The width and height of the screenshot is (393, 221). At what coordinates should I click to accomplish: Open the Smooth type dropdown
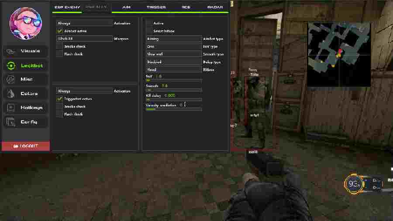174,54
